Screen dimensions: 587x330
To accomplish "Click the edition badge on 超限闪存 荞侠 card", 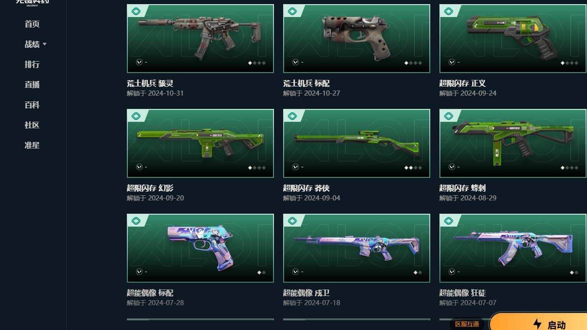I will pos(292,116).
